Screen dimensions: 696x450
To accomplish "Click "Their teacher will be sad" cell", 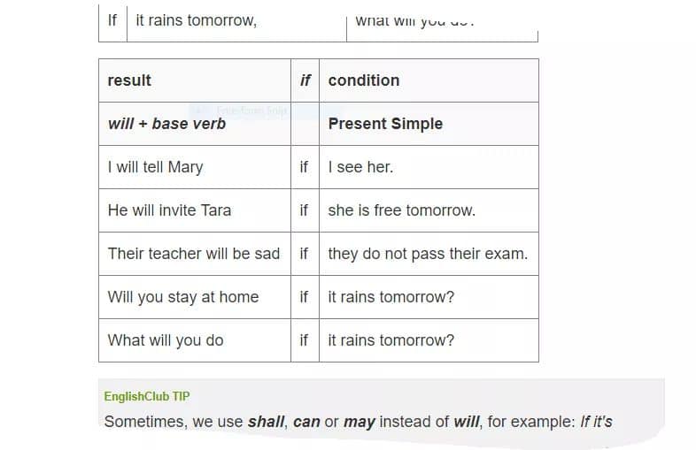I will (193, 254).
